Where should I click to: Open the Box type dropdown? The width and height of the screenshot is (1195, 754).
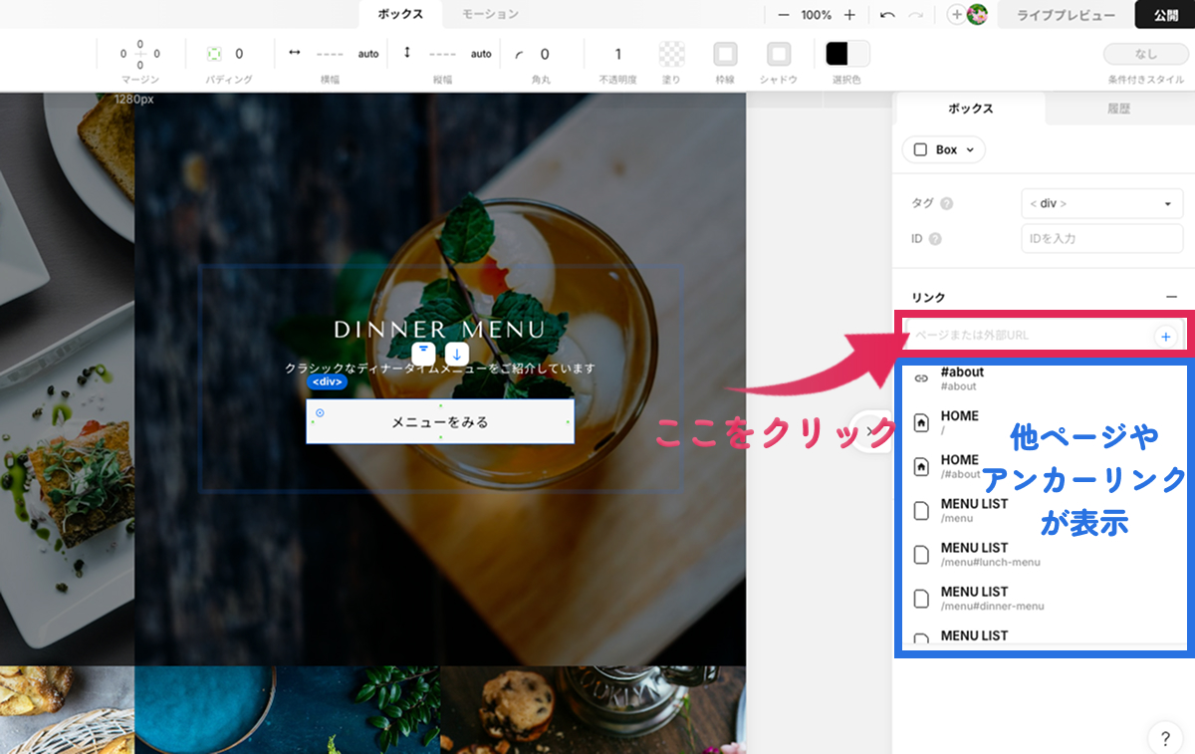click(943, 149)
